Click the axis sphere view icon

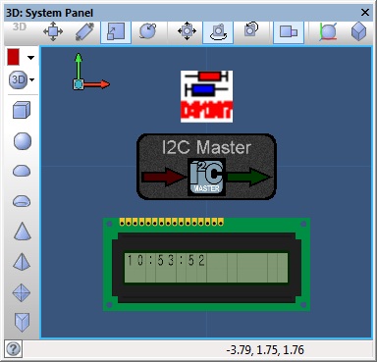tap(328, 32)
